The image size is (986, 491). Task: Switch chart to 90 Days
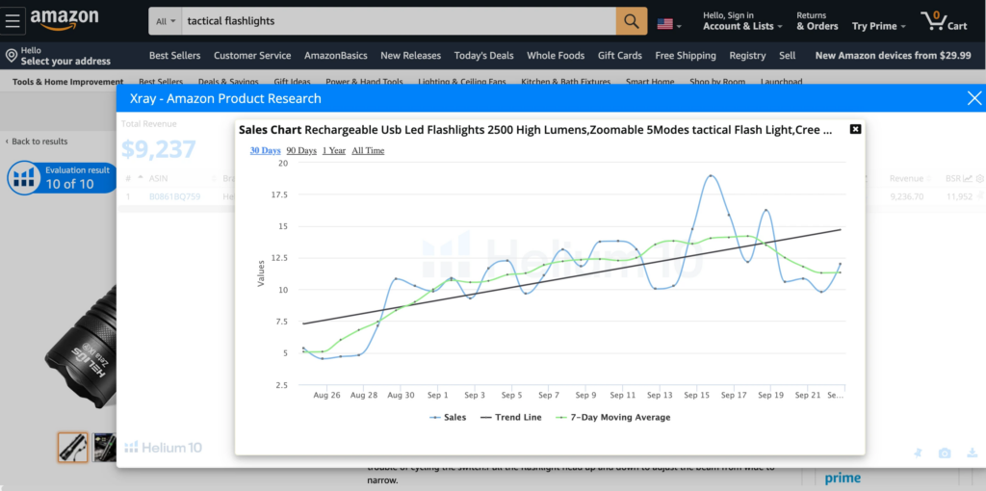click(301, 150)
